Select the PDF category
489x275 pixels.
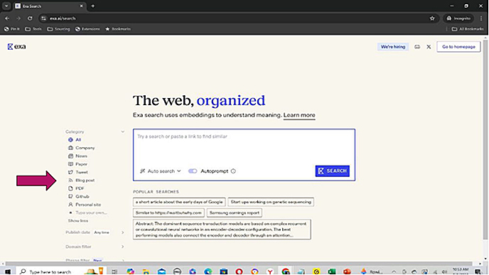tap(76, 188)
